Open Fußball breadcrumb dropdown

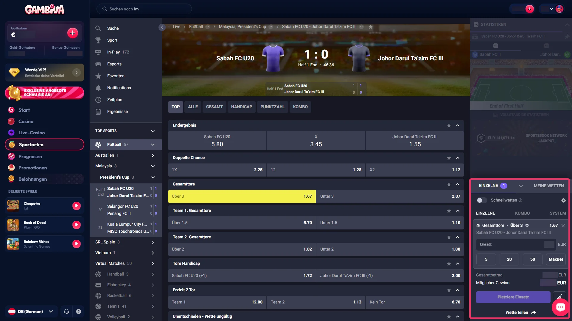click(208, 27)
